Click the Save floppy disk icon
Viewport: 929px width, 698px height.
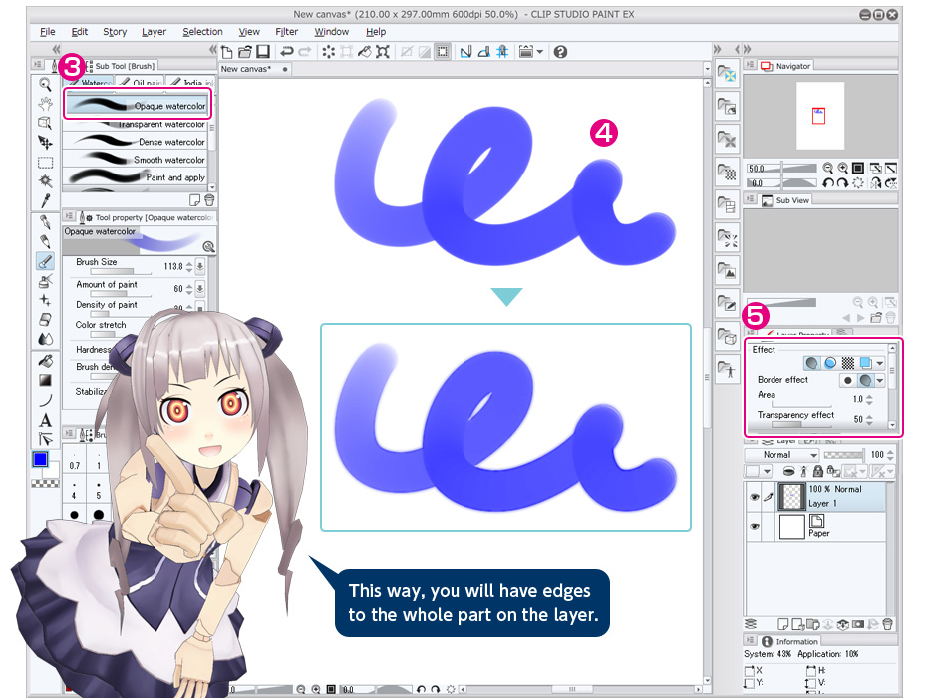[263, 52]
